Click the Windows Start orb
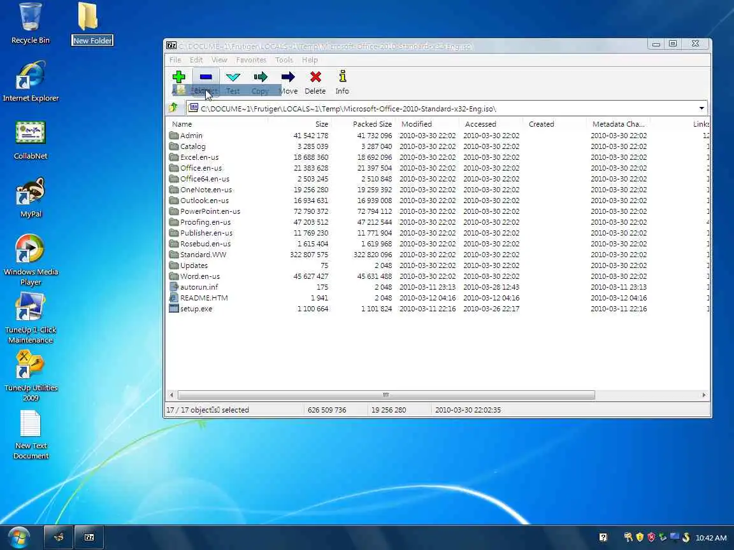 click(18, 537)
